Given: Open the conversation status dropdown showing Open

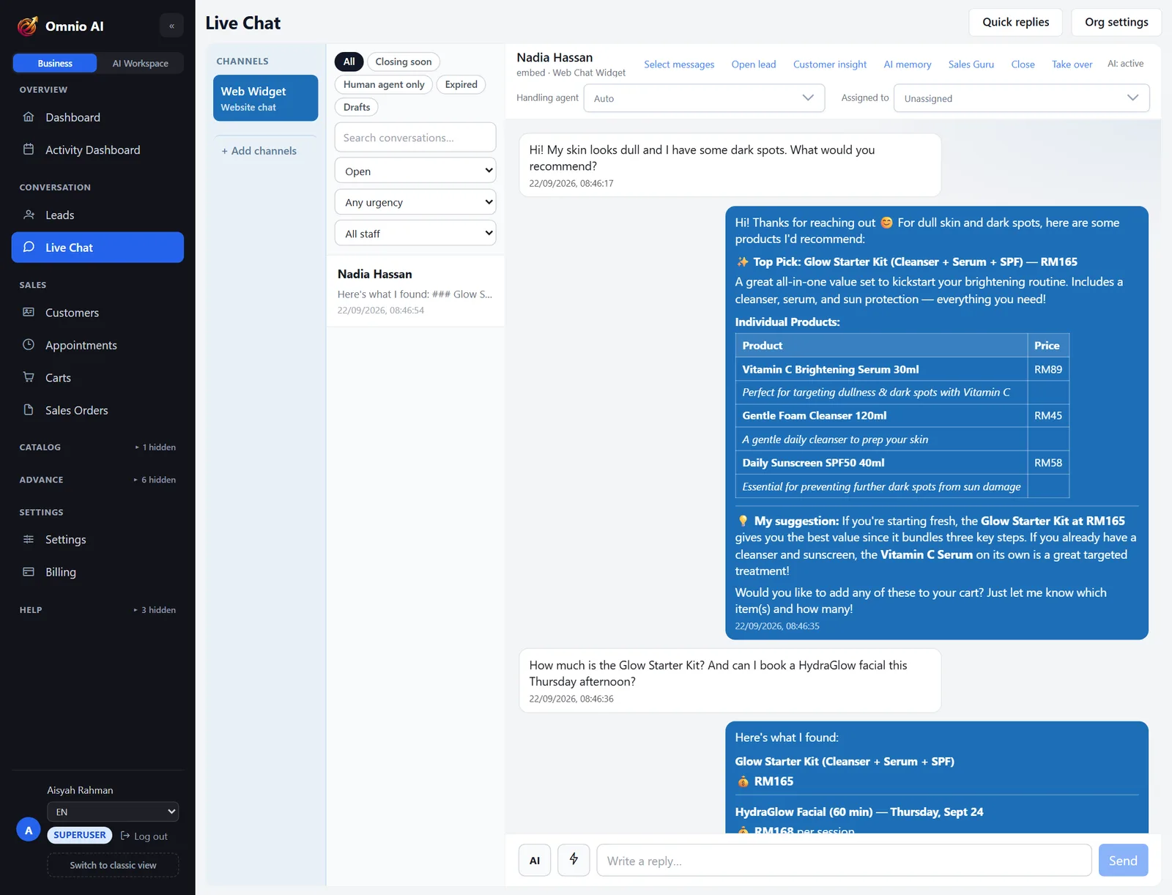Looking at the screenshot, I should pos(415,171).
